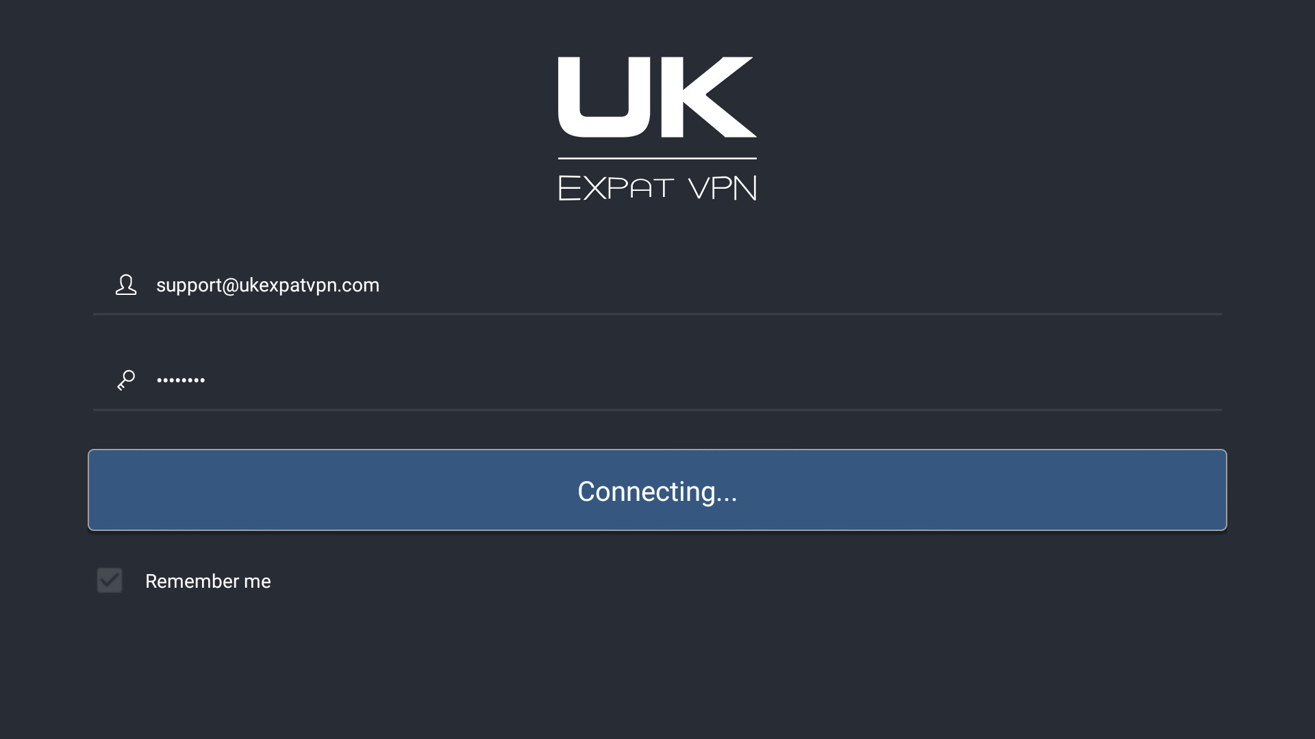1315x739 pixels.
Task: Click the password field underline
Action: (x=657, y=410)
